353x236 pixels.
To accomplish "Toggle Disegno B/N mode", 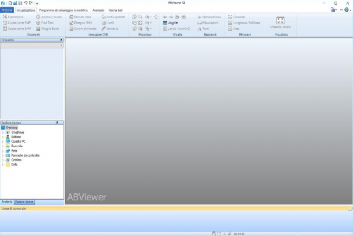I will coord(80,22).
